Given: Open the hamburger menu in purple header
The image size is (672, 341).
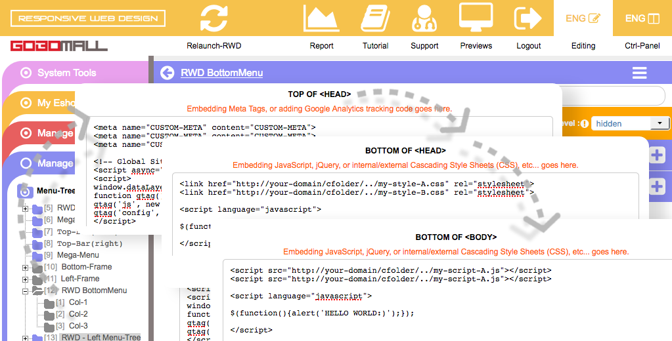Looking at the screenshot, I should point(639,73).
